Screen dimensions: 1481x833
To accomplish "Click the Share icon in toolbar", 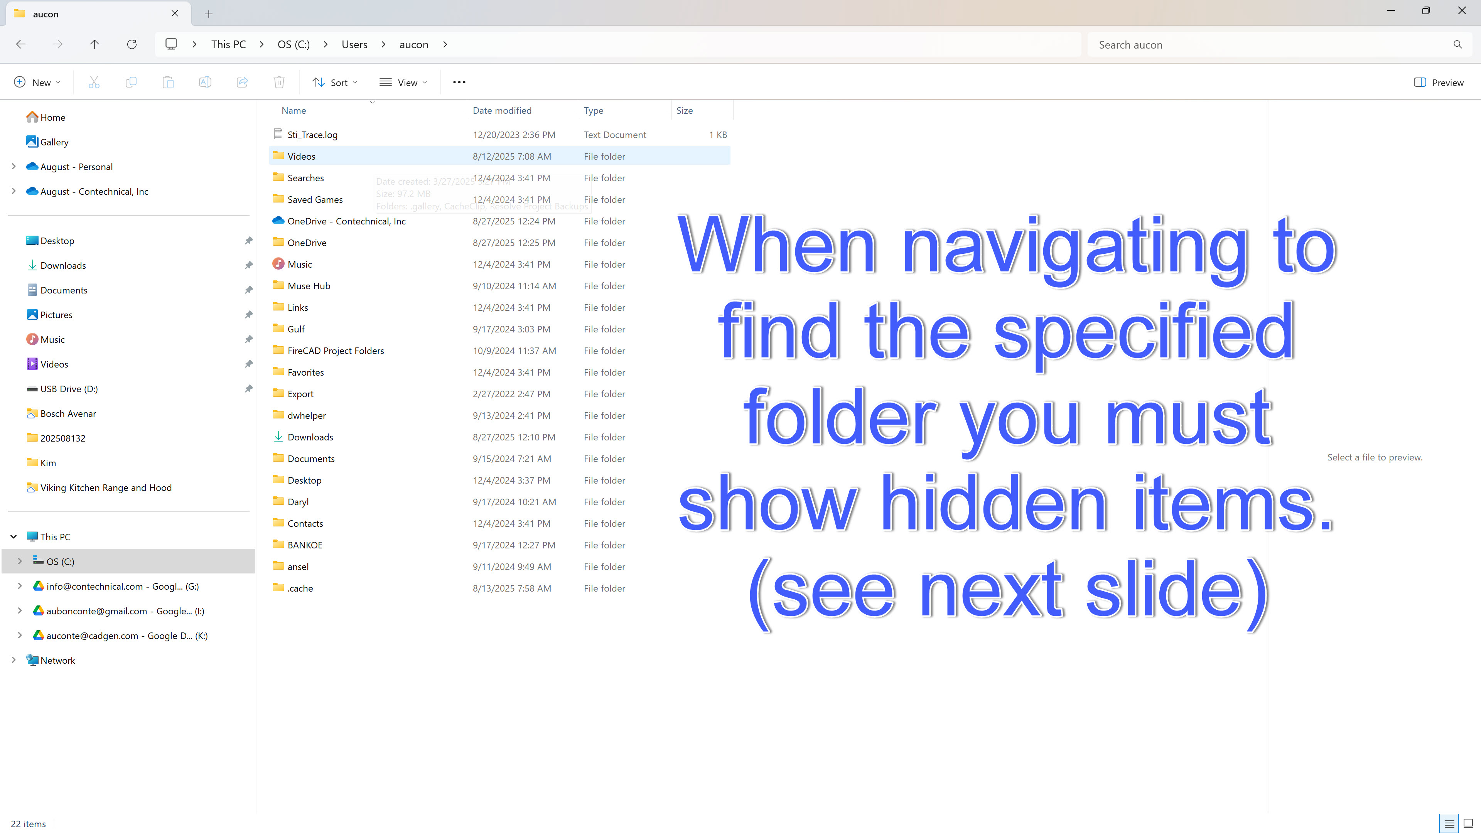I will 242,82.
